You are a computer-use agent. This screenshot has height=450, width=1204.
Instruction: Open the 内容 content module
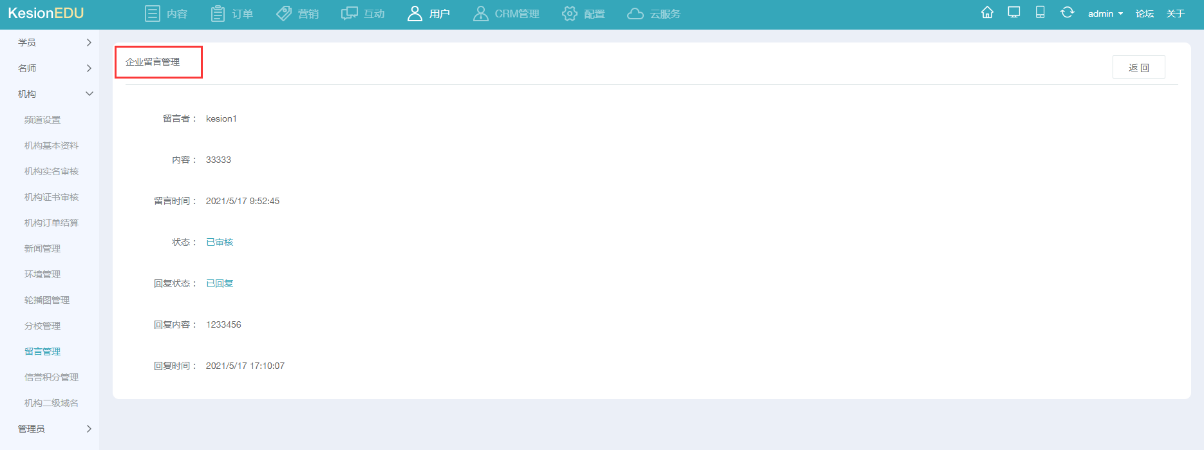(166, 14)
